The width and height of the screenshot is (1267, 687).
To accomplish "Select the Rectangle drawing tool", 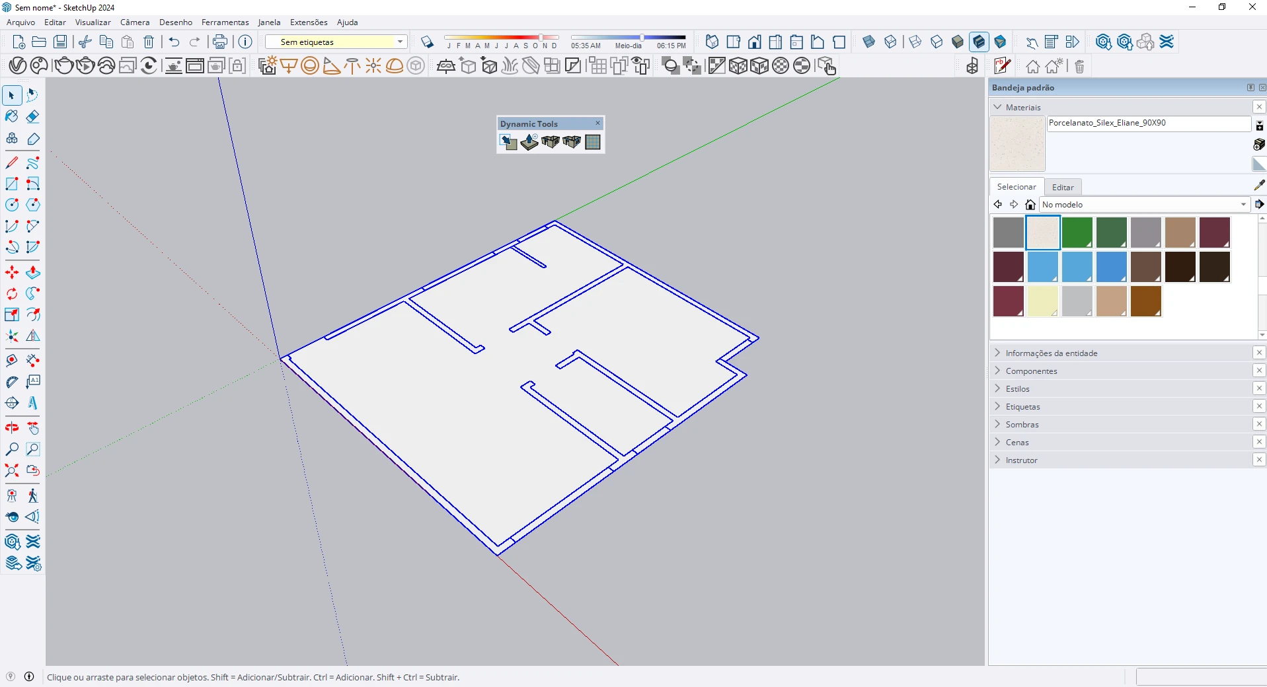I will point(12,184).
